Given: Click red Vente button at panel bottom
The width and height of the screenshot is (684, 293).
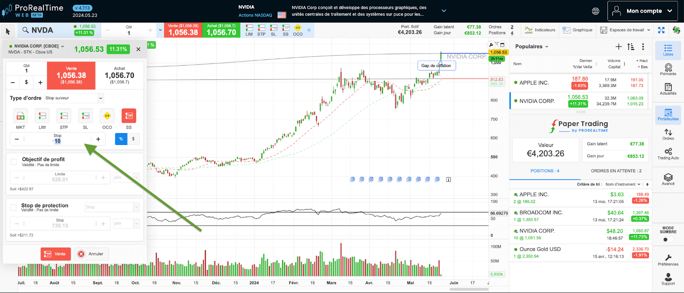Looking at the screenshot, I should point(56,254).
